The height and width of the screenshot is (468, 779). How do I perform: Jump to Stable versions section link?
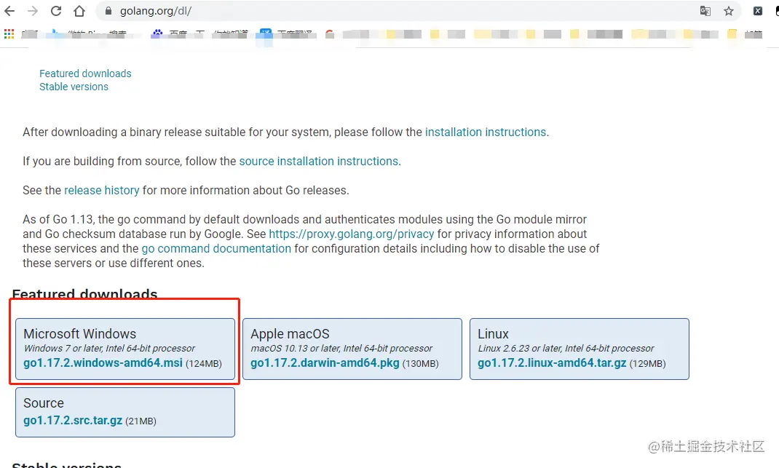[x=74, y=87]
